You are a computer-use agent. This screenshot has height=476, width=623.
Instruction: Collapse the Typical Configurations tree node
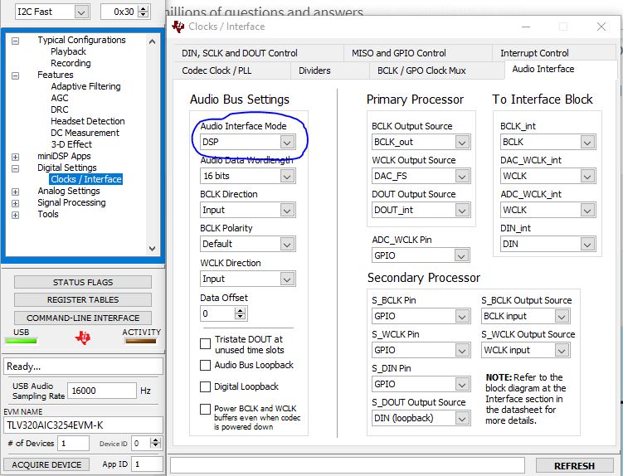click(15, 40)
